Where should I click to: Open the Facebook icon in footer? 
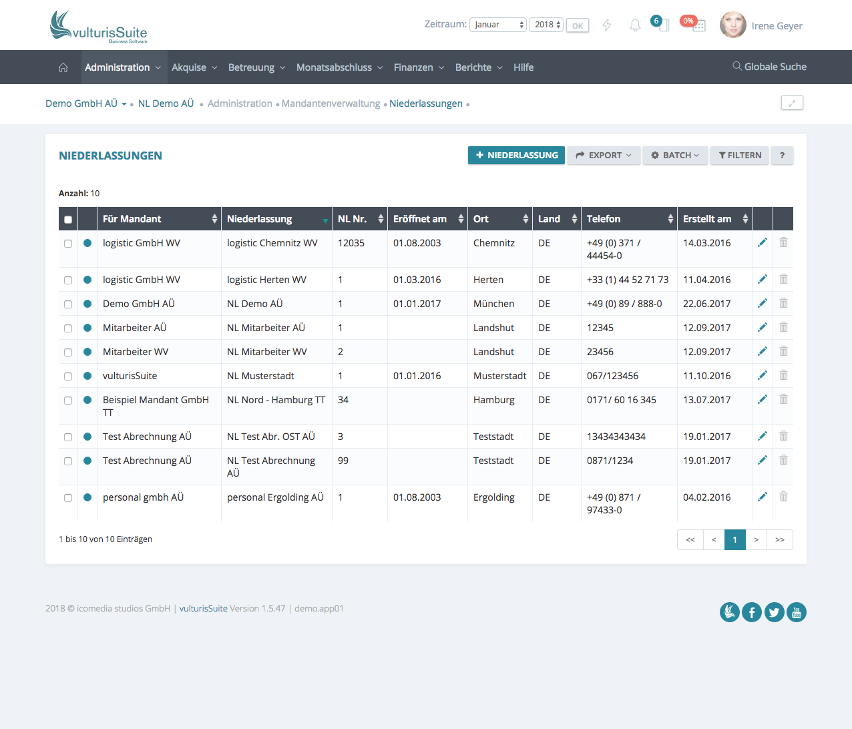752,612
